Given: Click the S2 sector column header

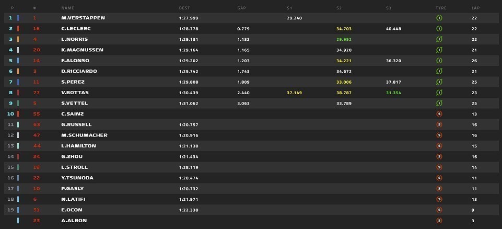Looking at the screenshot, I should pos(339,8).
